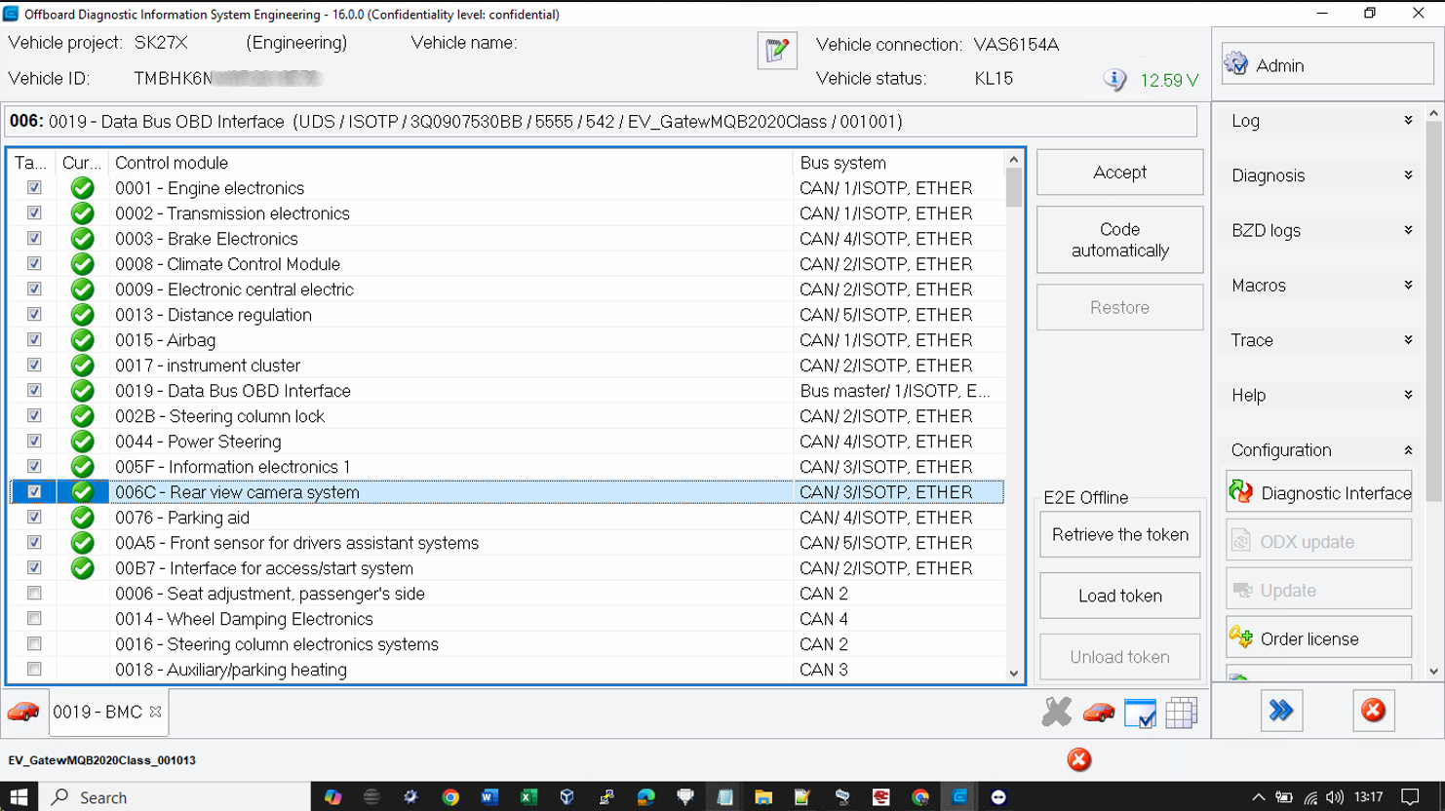Viewport: 1445px width, 811px height.
Task: Toggle checkbox for 0008 Climate Control Module
Action: [x=34, y=263]
